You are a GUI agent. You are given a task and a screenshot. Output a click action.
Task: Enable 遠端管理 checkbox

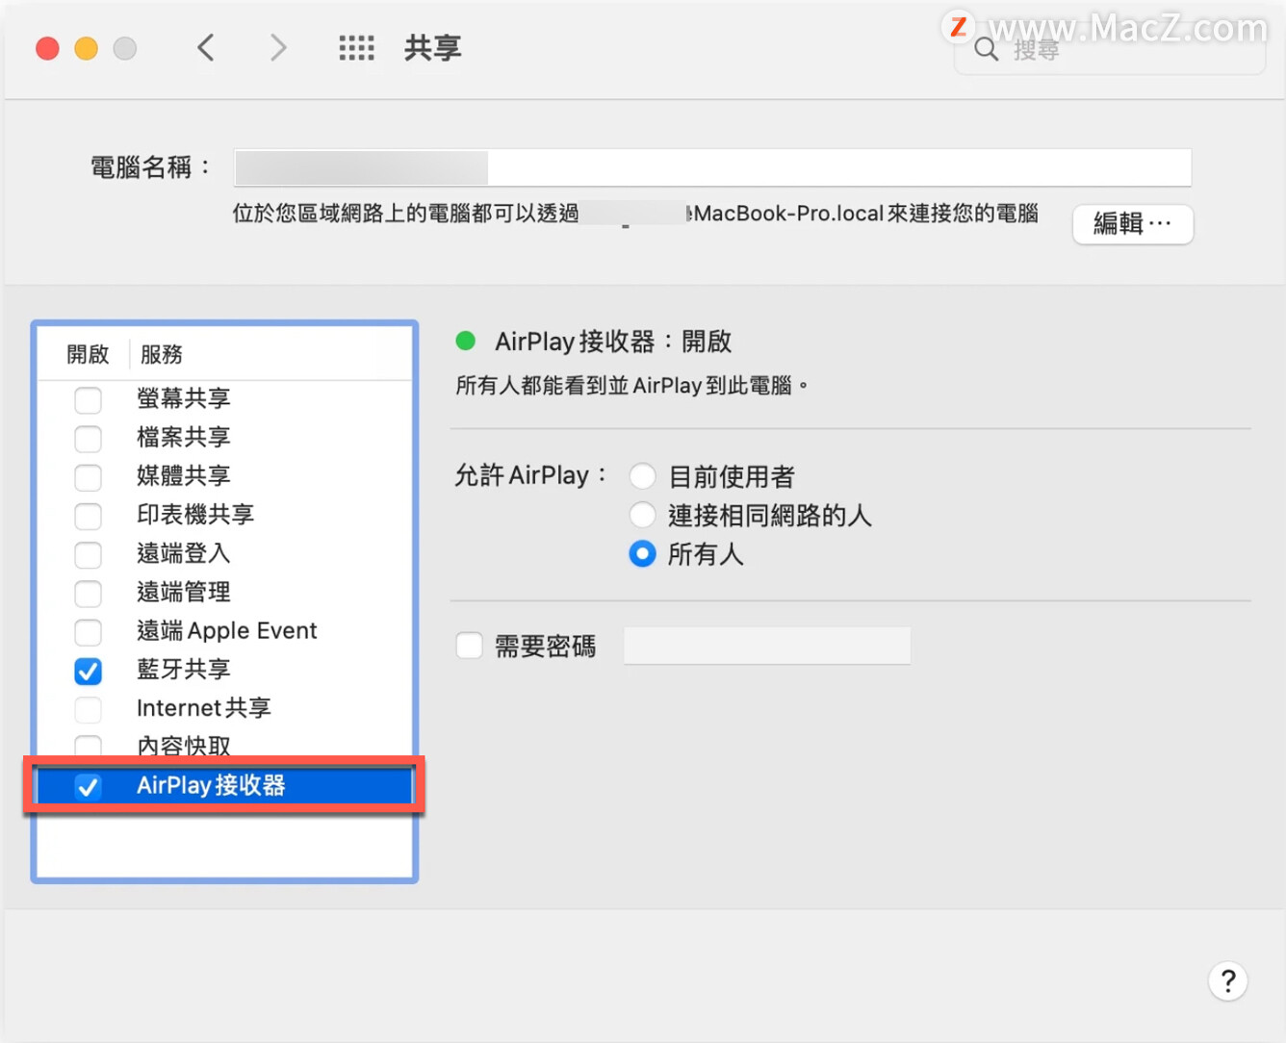click(x=88, y=593)
